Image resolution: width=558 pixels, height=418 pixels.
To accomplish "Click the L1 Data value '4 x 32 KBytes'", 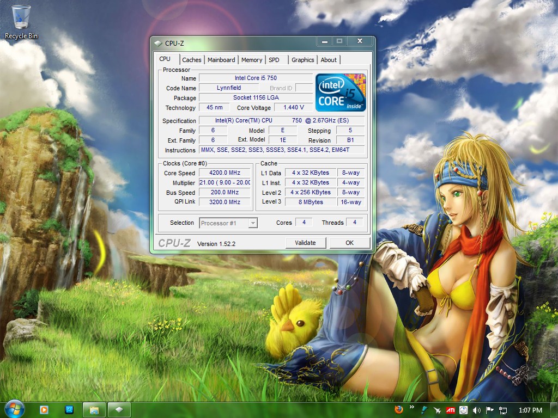I will pos(311,173).
